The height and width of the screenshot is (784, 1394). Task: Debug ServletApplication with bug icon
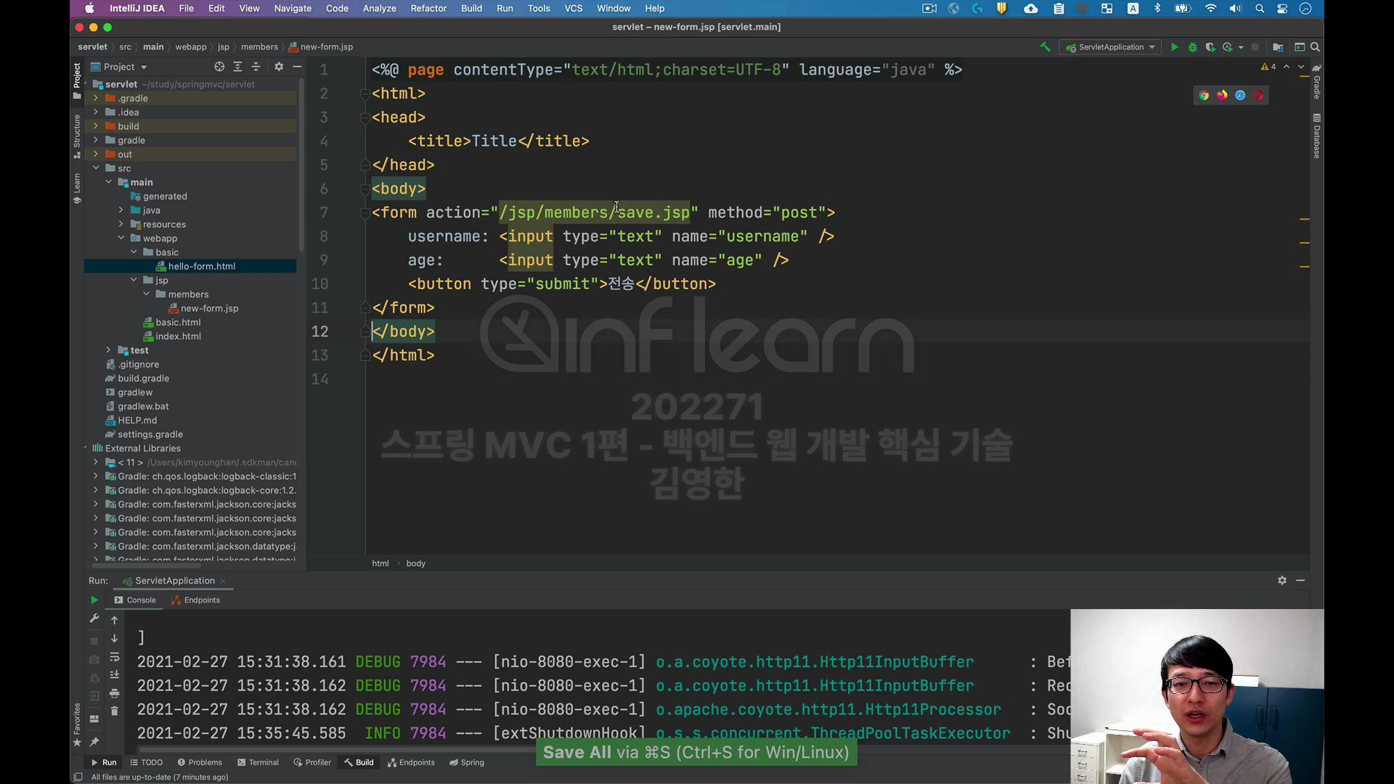coord(1192,47)
